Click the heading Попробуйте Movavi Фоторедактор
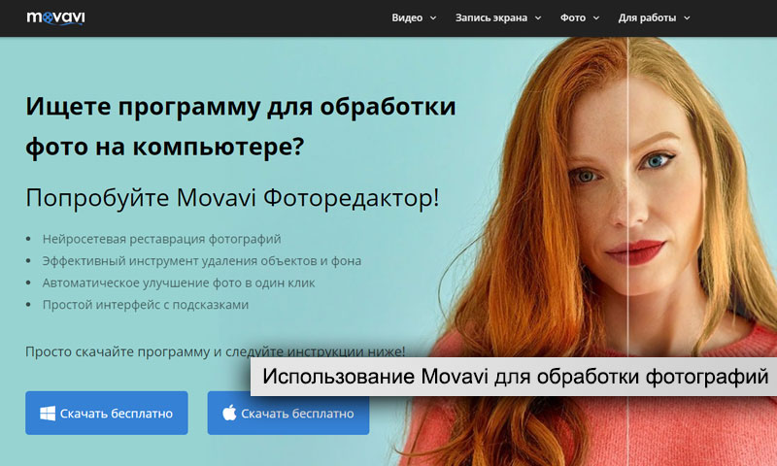The width and height of the screenshot is (777, 466). tap(232, 198)
